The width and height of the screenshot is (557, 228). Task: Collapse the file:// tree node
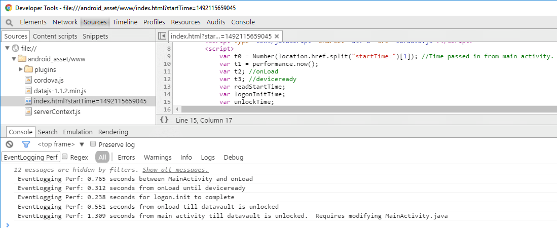coord(7,48)
